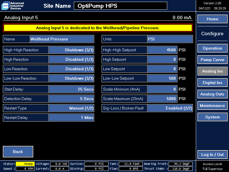Click the Log In / Out button
The width and height of the screenshot is (229, 172).
point(212,155)
